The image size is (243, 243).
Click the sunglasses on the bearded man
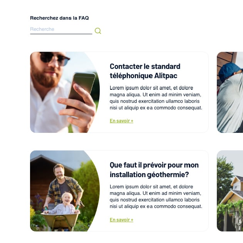point(55,59)
